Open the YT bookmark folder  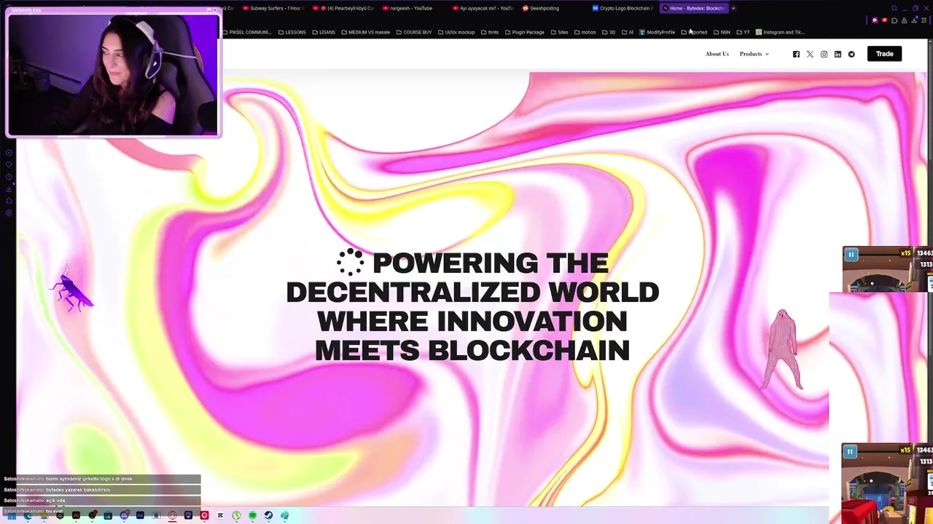743,32
